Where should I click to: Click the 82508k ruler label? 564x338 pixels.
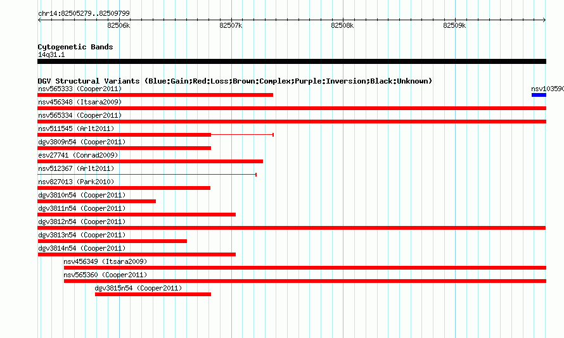tap(342, 25)
